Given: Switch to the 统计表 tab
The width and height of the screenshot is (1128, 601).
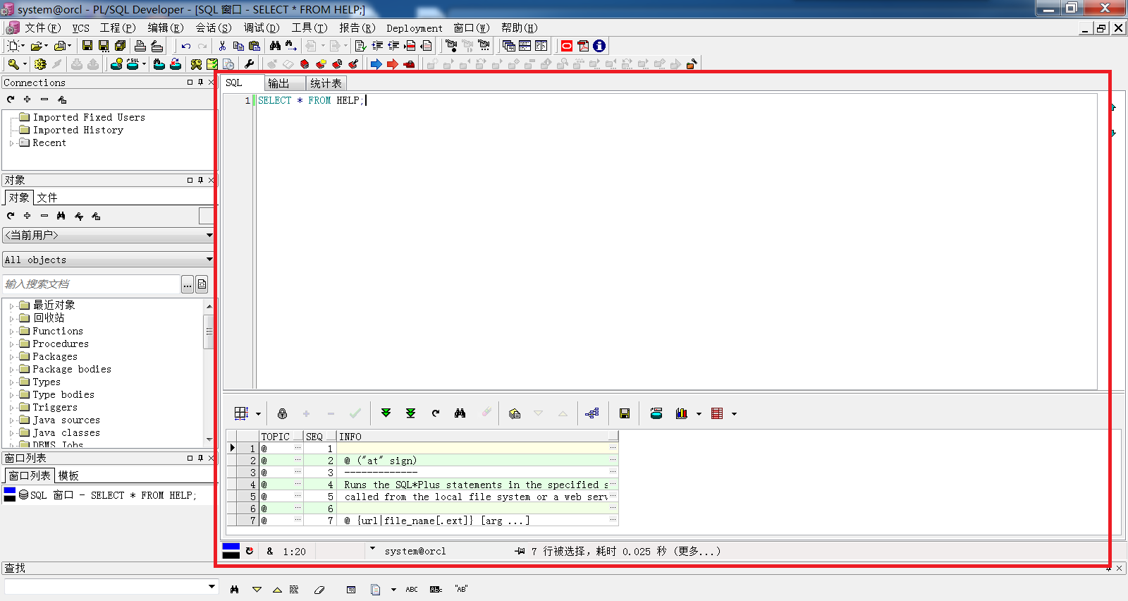Looking at the screenshot, I should click(326, 83).
